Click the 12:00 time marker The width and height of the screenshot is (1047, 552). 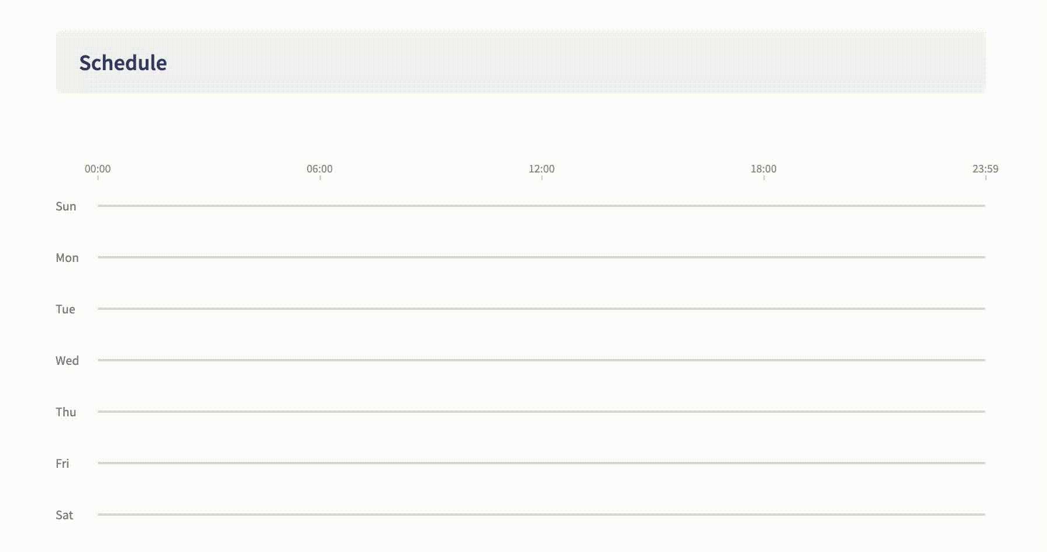click(x=541, y=169)
